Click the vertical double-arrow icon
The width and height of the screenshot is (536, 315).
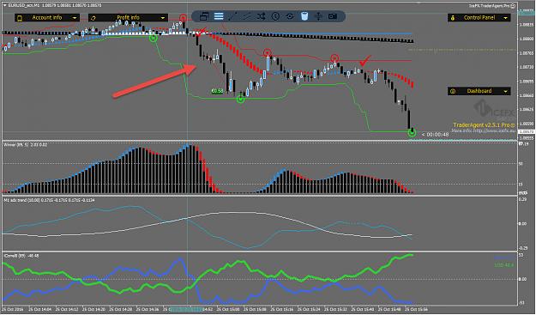click(x=318, y=16)
